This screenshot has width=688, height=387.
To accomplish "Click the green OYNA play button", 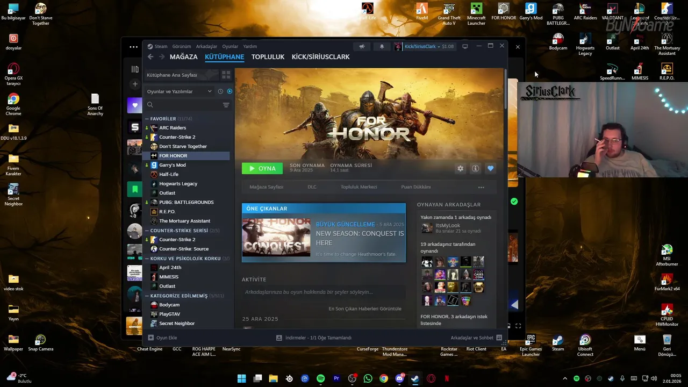I will point(262,168).
